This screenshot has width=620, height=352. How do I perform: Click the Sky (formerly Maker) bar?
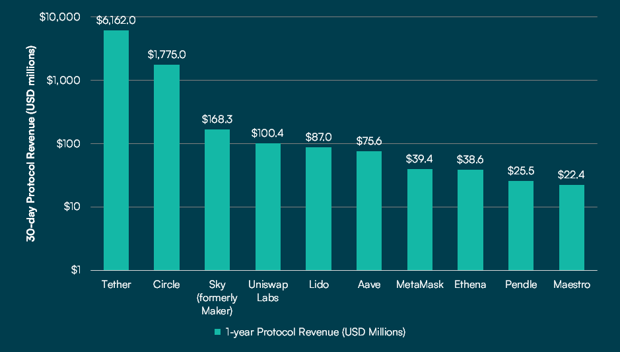tap(217, 199)
